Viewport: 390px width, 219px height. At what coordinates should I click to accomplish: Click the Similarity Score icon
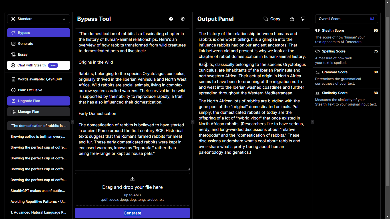click(x=317, y=93)
